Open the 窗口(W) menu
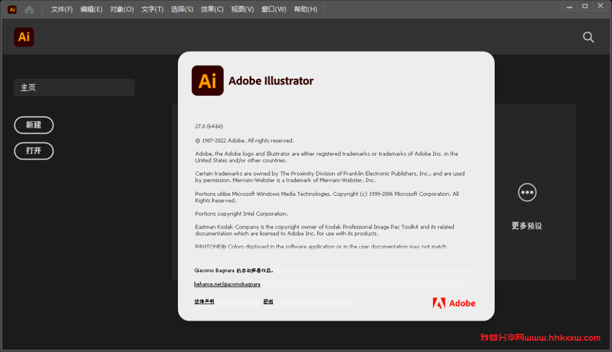This screenshot has width=612, height=352. pos(274,10)
